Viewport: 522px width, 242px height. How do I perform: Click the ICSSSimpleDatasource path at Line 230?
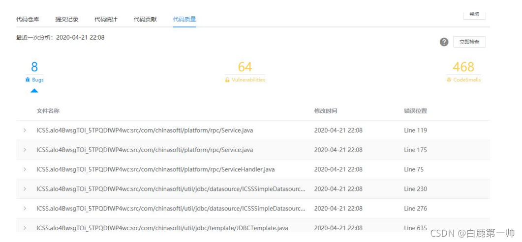171,189
